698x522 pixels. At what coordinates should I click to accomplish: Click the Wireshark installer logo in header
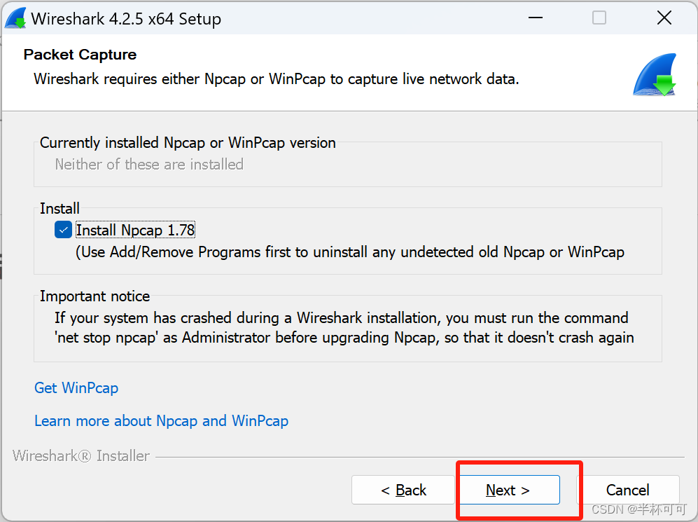click(655, 75)
